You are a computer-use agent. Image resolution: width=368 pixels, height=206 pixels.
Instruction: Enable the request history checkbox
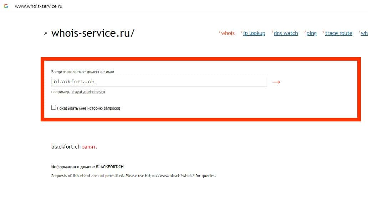(54, 107)
